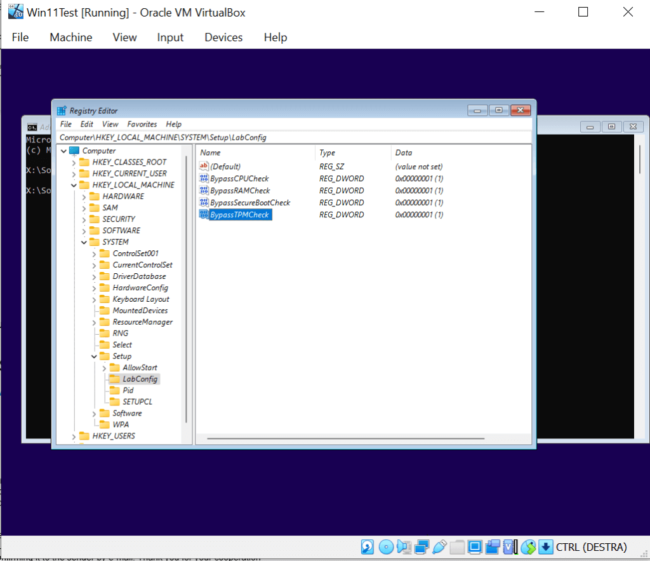Open the Registry Editor Edit menu
The height and width of the screenshot is (561, 650).
tap(86, 124)
